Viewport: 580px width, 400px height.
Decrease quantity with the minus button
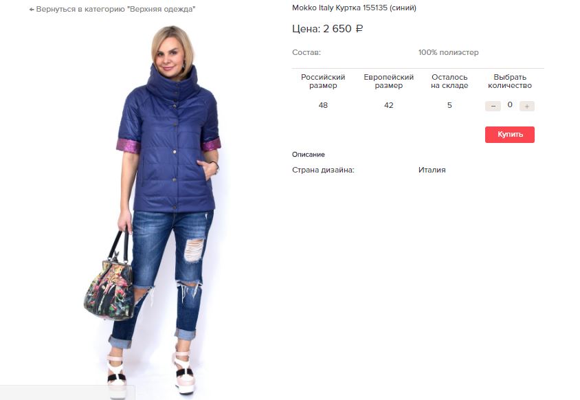click(493, 107)
